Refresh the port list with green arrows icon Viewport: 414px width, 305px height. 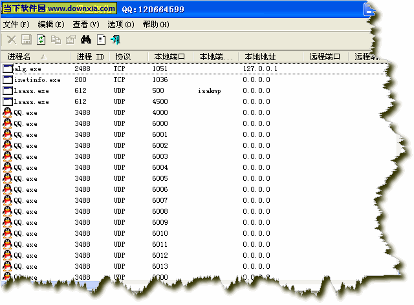point(41,39)
